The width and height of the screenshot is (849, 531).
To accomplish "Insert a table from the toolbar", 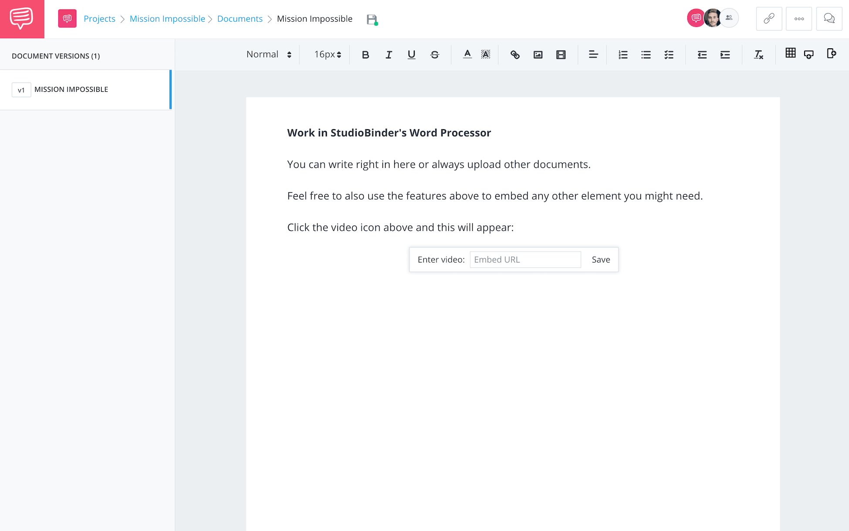I will 790,53.
